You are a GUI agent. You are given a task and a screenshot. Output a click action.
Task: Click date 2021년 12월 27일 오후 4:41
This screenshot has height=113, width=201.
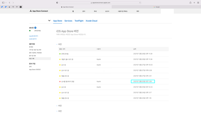(142, 76)
